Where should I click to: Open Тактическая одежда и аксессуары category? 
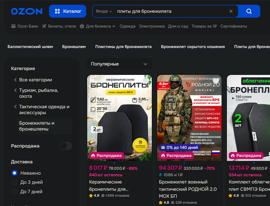[x=44, y=109]
